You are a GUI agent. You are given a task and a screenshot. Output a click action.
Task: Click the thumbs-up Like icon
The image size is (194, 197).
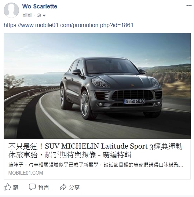click(7, 187)
